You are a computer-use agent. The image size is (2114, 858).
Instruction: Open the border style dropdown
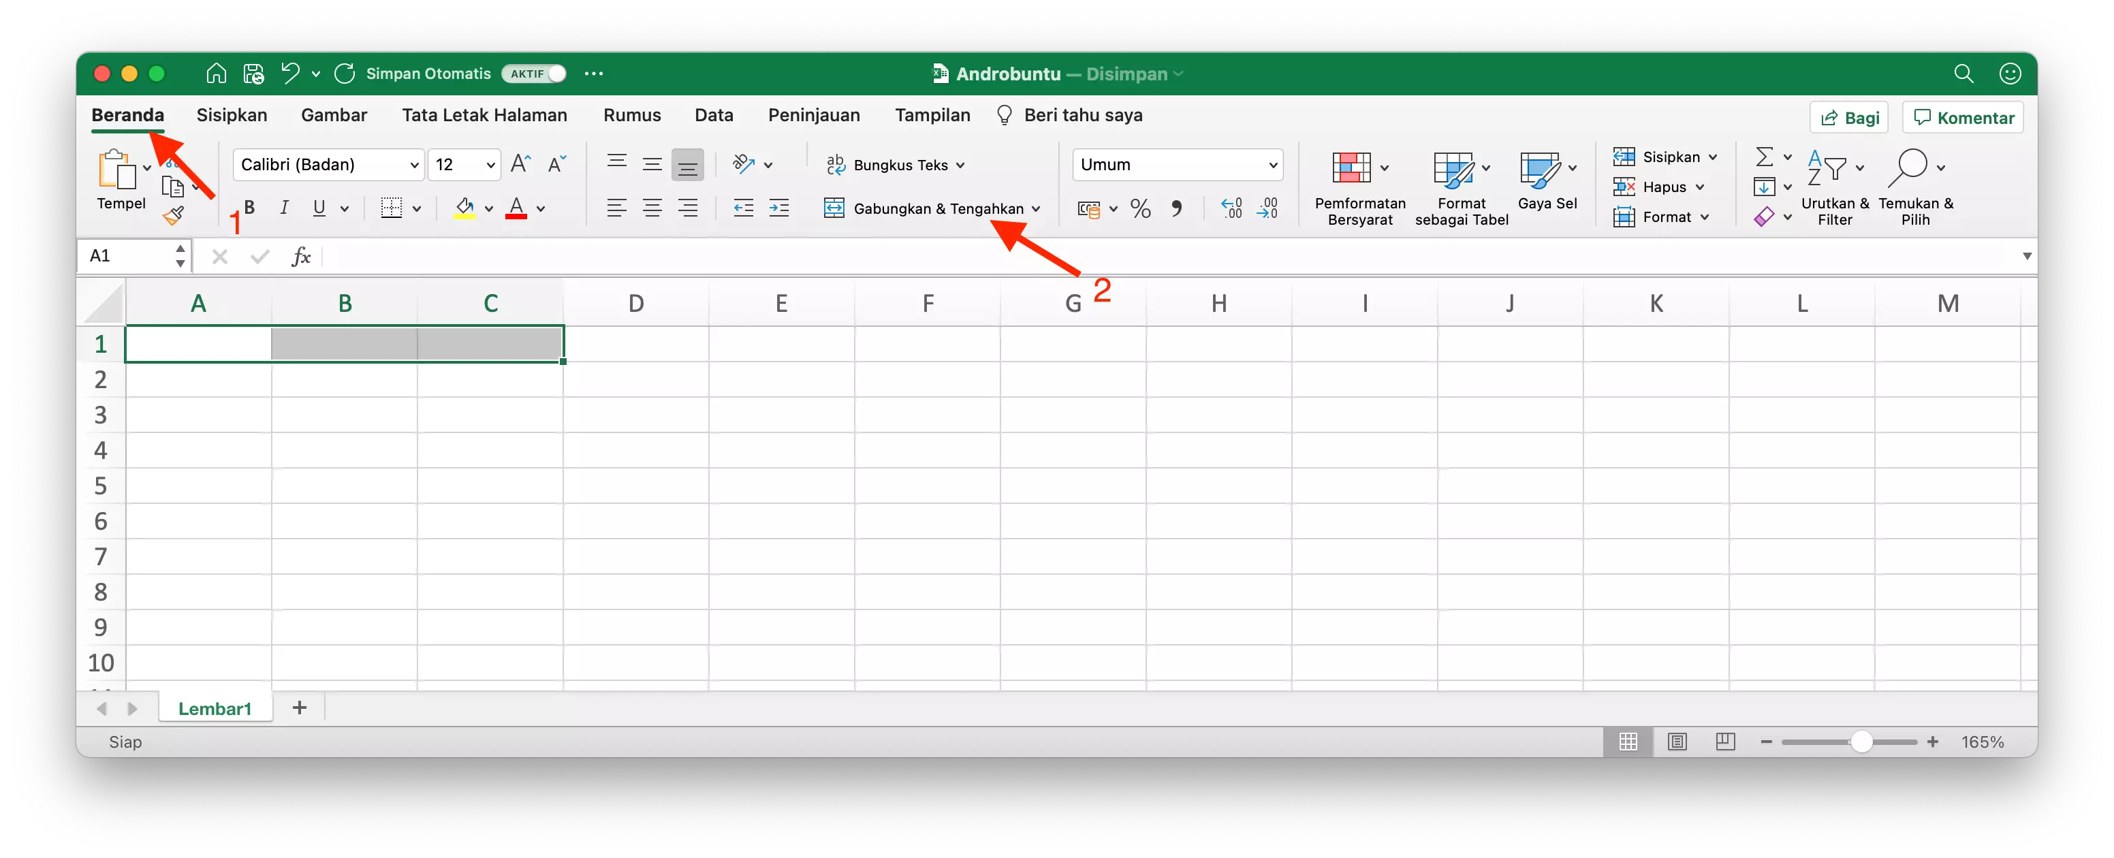pyautogui.click(x=417, y=208)
